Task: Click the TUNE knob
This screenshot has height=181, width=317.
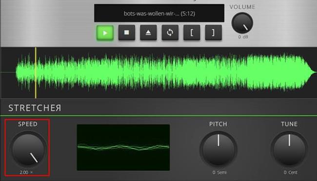Action: click(289, 149)
